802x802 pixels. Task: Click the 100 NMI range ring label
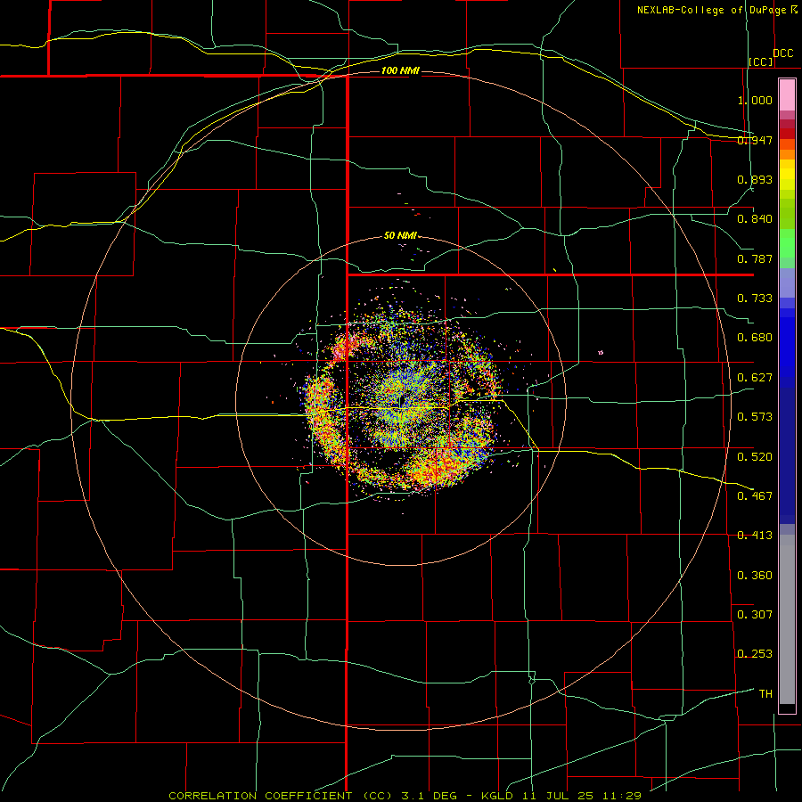[x=400, y=70]
